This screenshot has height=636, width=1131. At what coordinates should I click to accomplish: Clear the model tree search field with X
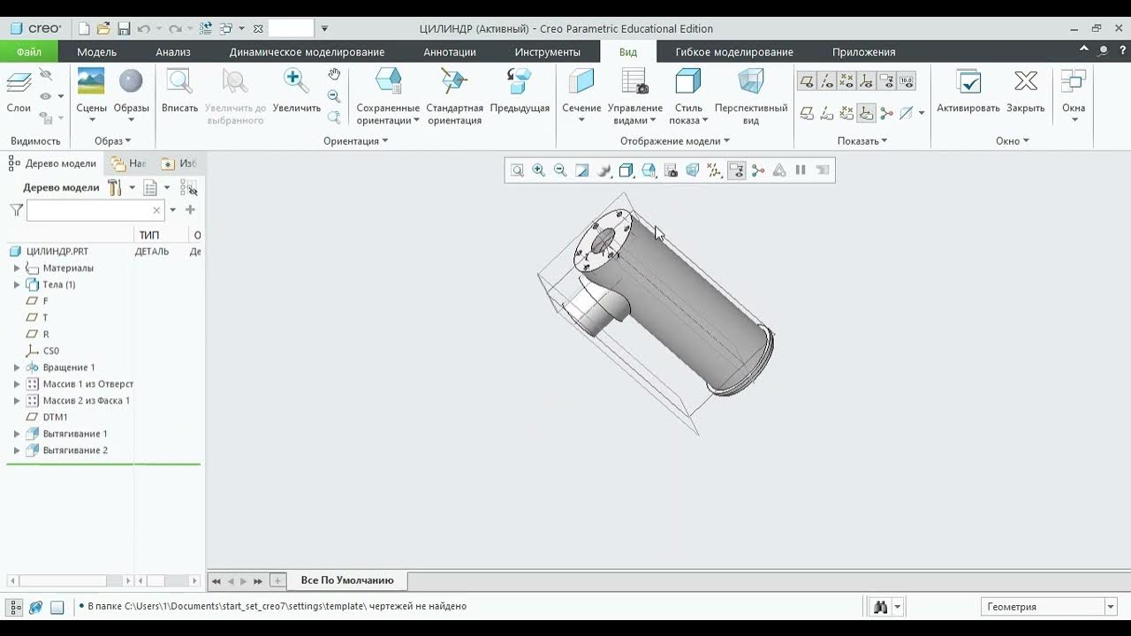point(156,210)
